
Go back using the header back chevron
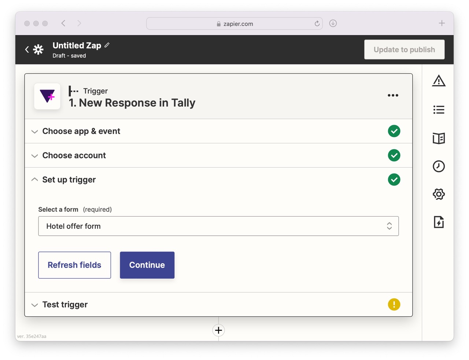27,49
